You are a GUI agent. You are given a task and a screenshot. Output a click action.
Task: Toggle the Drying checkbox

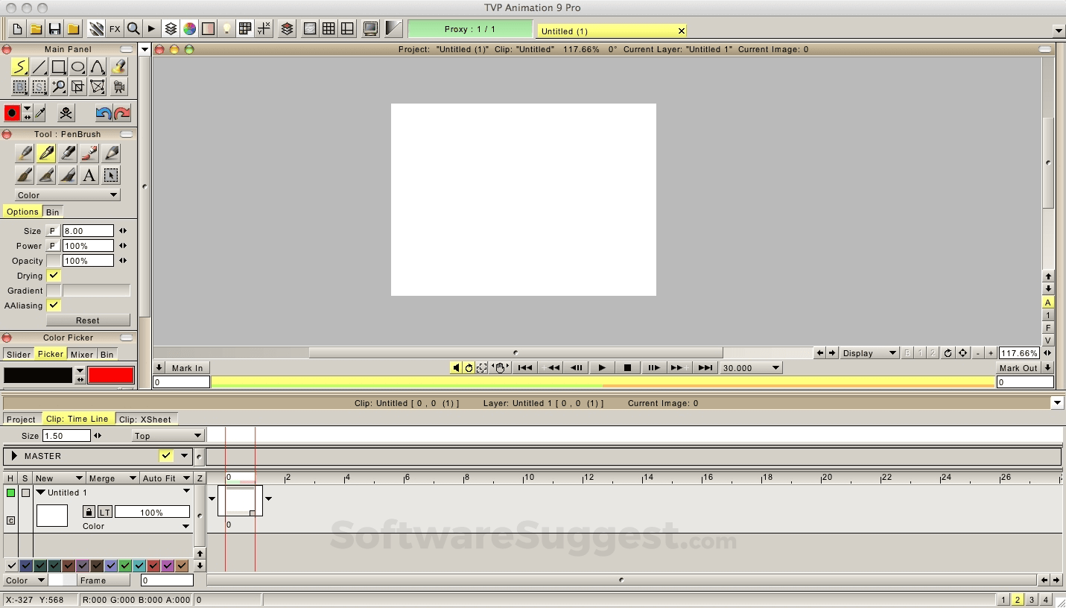54,276
